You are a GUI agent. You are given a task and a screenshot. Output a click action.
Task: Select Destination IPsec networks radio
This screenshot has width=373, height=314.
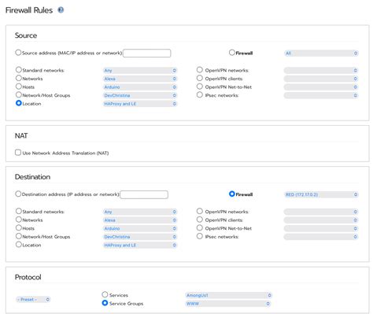200,236
